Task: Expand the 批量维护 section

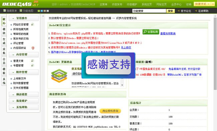Action: pyautogui.click(x=24, y=101)
